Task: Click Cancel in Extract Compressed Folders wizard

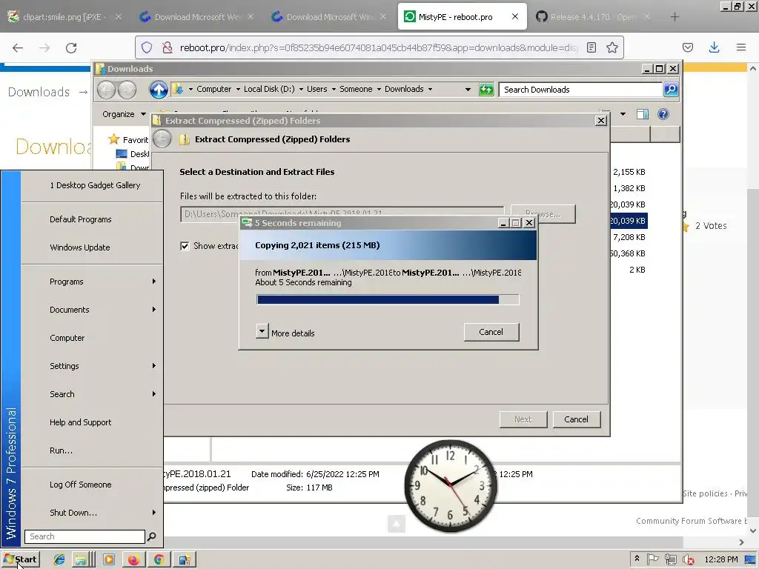Action: [576, 419]
